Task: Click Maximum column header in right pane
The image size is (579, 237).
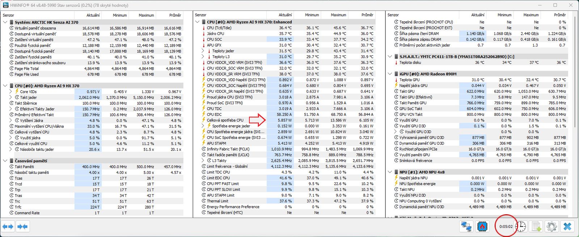Action: click(x=527, y=15)
